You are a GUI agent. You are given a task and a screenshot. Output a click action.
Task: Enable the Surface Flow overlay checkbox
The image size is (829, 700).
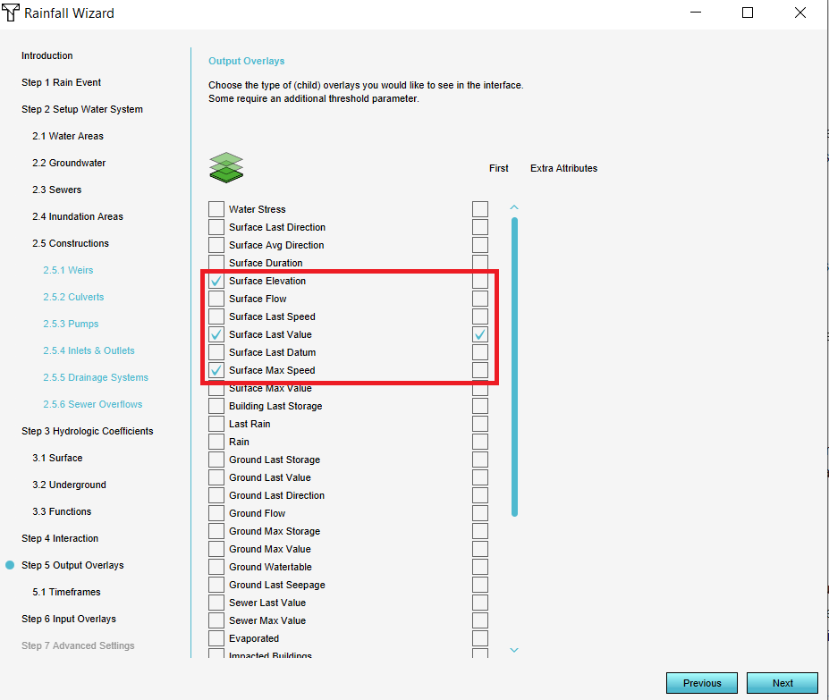(x=216, y=299)
